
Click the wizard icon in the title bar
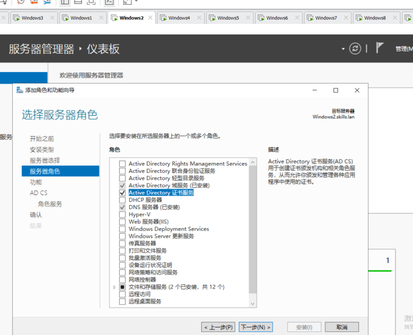click(20, 90)
